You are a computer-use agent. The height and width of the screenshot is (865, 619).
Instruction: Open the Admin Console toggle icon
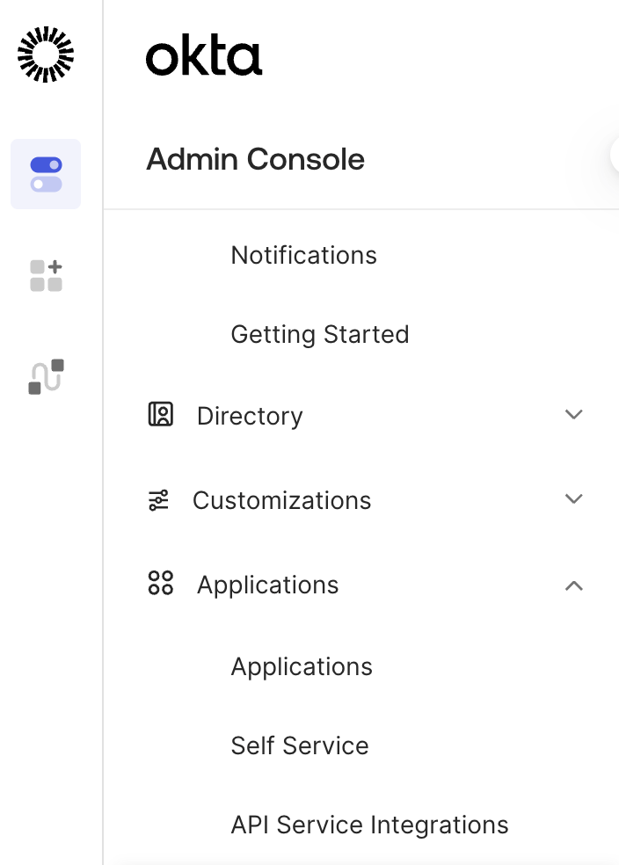pos(46,174)
